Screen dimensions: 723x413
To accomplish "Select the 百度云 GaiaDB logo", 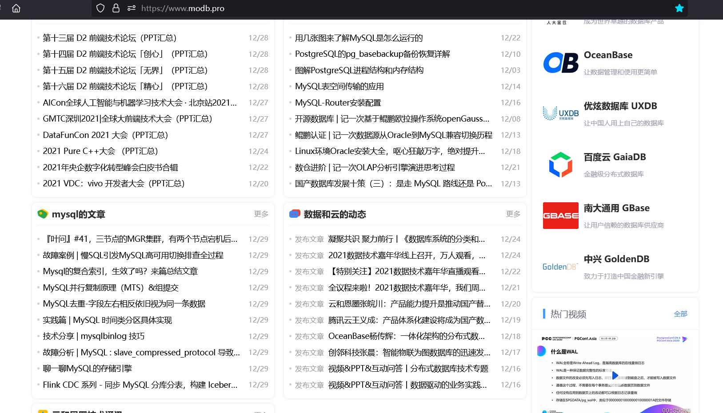I will point(560,165).
